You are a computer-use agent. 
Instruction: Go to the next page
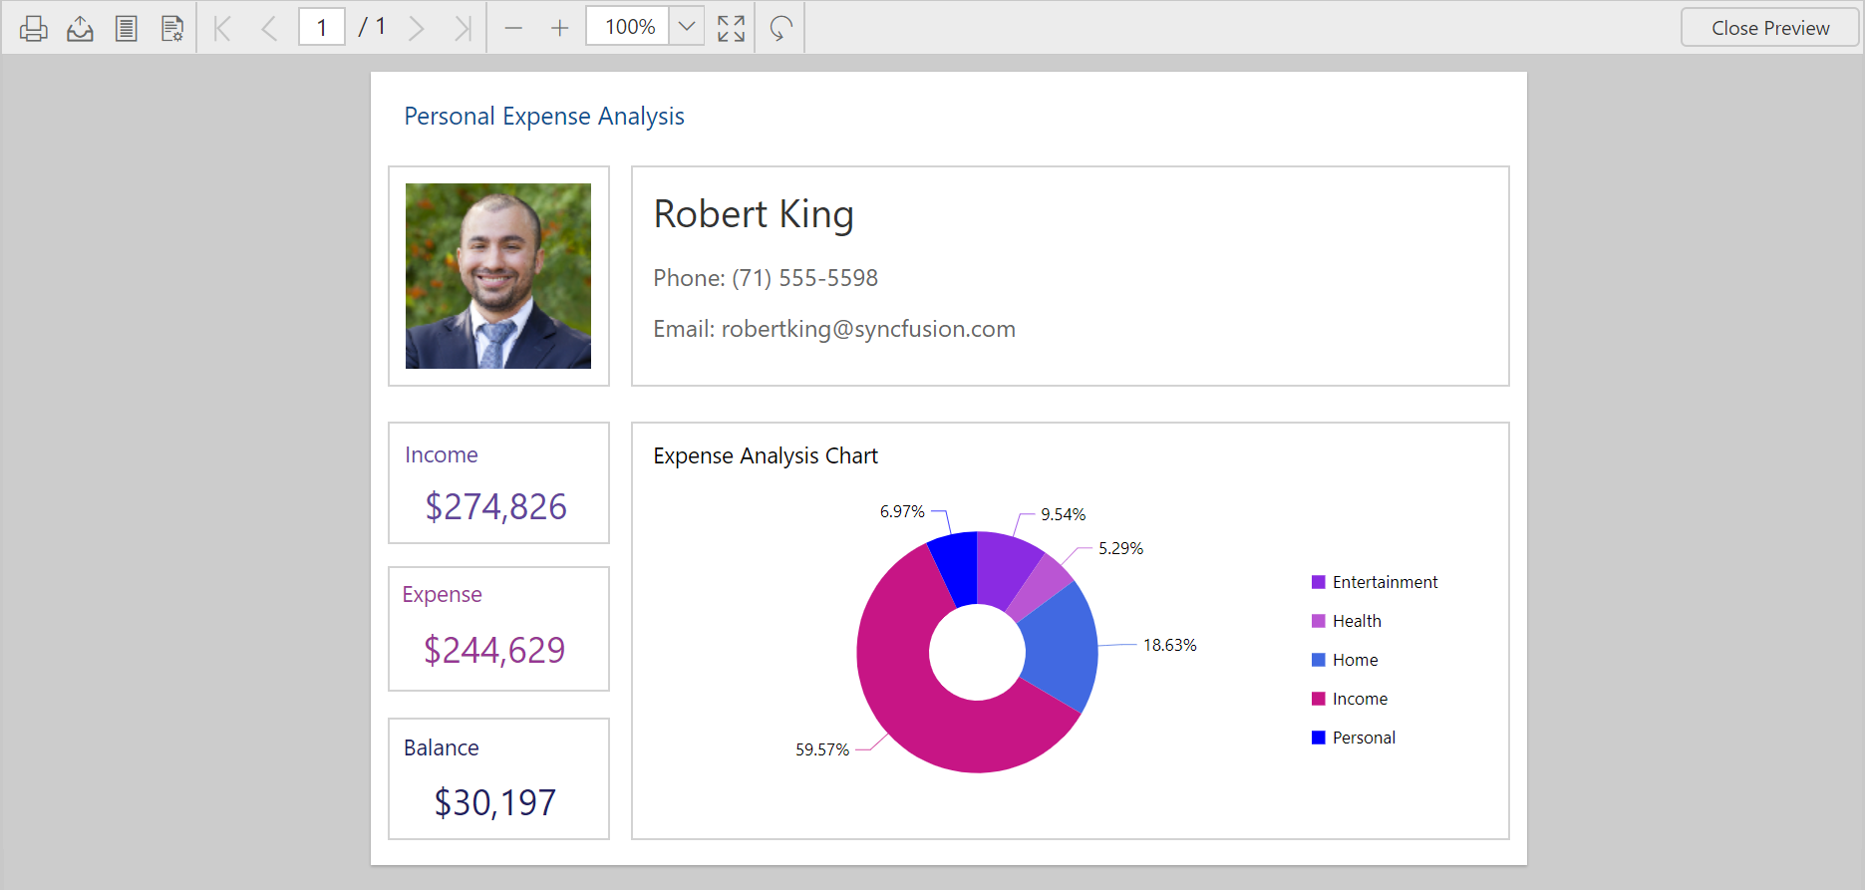click(x=417, y=28)
